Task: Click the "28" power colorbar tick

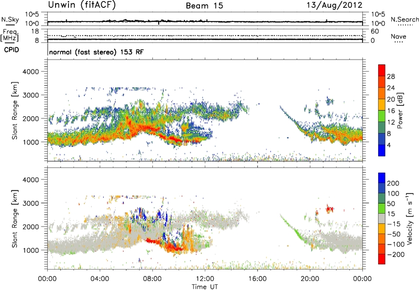Action: point(391,76)
